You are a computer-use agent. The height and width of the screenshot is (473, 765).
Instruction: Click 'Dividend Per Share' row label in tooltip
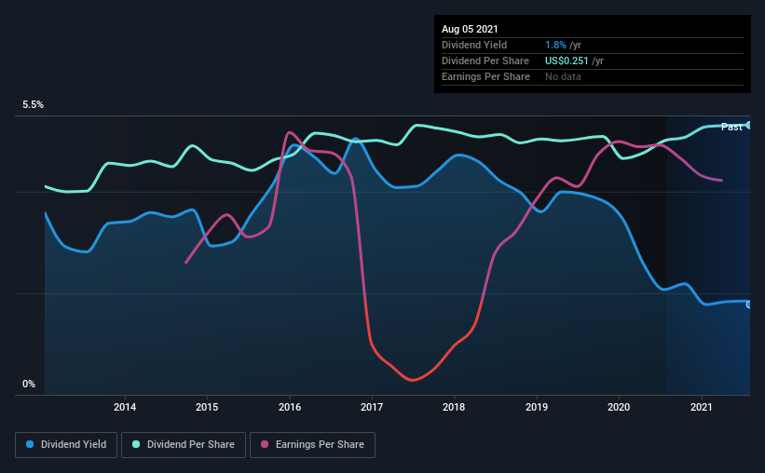pos(485,61)
